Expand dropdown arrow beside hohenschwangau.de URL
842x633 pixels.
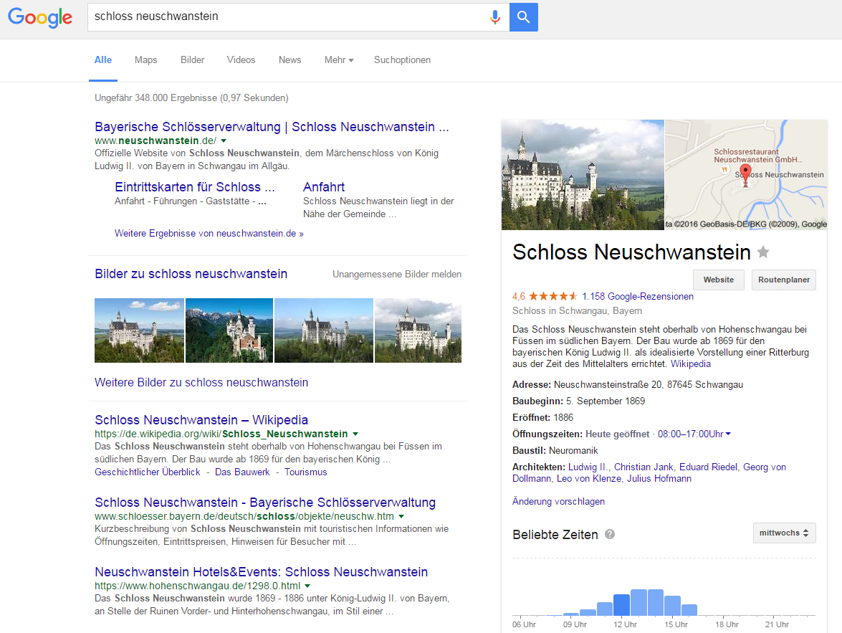pos(307,586)
